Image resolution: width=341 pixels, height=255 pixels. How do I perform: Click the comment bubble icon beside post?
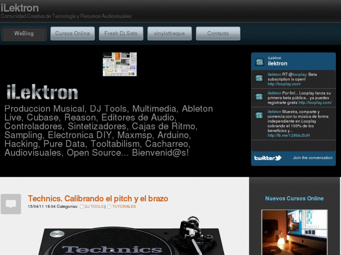(11, 204)
